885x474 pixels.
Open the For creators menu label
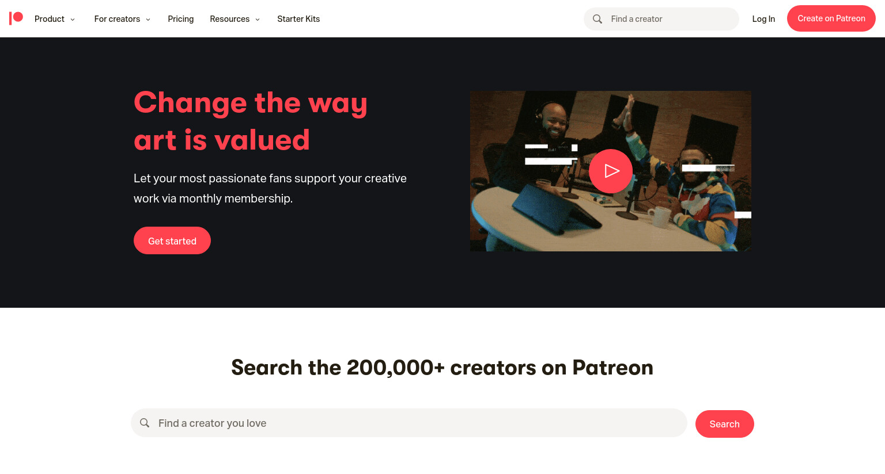(x=117, y=19)
